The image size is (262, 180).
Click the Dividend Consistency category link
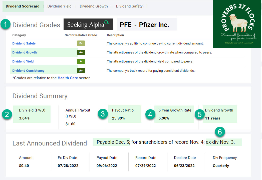click(28, 70)
